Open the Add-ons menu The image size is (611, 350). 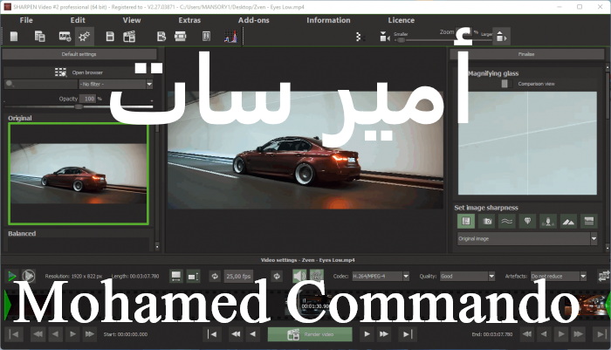[254, 19]
